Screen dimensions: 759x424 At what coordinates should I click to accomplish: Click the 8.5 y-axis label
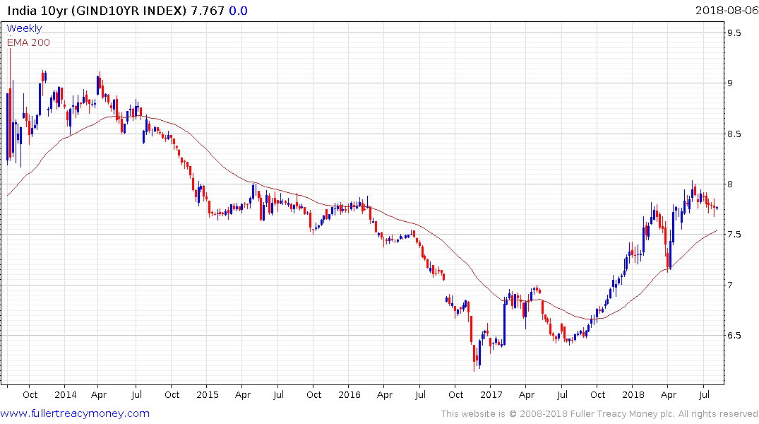click(734, 134)
